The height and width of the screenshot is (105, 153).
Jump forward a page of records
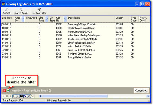(x=18, y=96)
